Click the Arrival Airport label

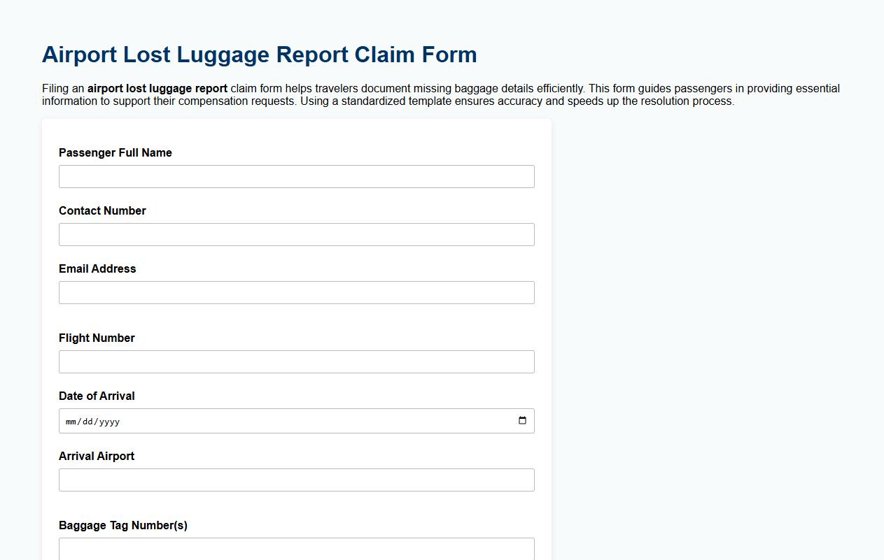(x=97, y=456)
